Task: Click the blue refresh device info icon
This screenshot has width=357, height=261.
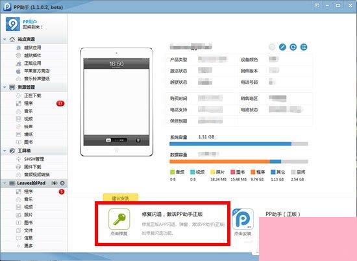Action: (293, 47)
